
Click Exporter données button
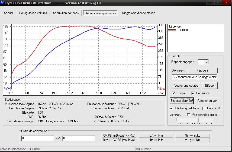coord(182,101)
